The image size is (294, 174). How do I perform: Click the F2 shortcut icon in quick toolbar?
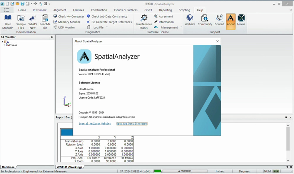point(40,4)
